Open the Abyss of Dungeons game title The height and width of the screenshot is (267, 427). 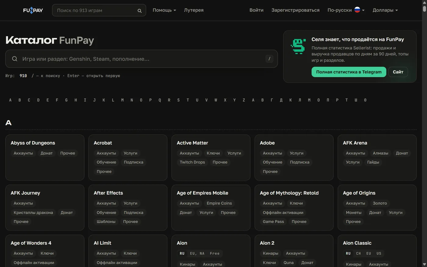coord(33,143)
